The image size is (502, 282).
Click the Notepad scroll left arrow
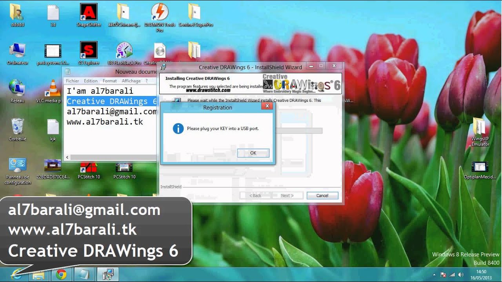(x=67, y=157)
